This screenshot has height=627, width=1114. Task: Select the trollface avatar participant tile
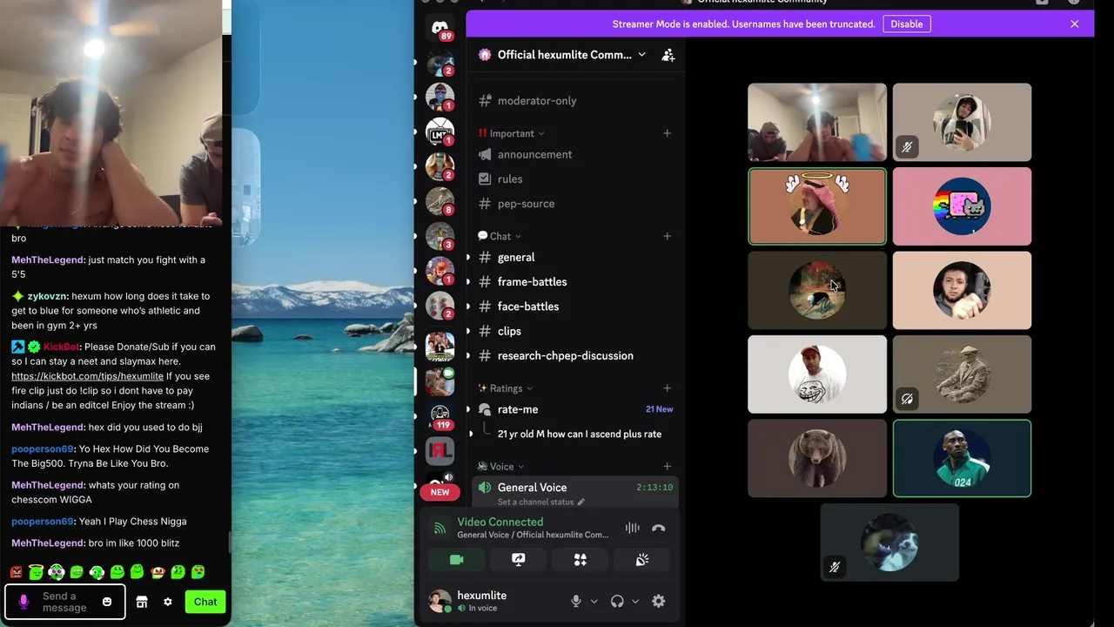tap(817, 374)
